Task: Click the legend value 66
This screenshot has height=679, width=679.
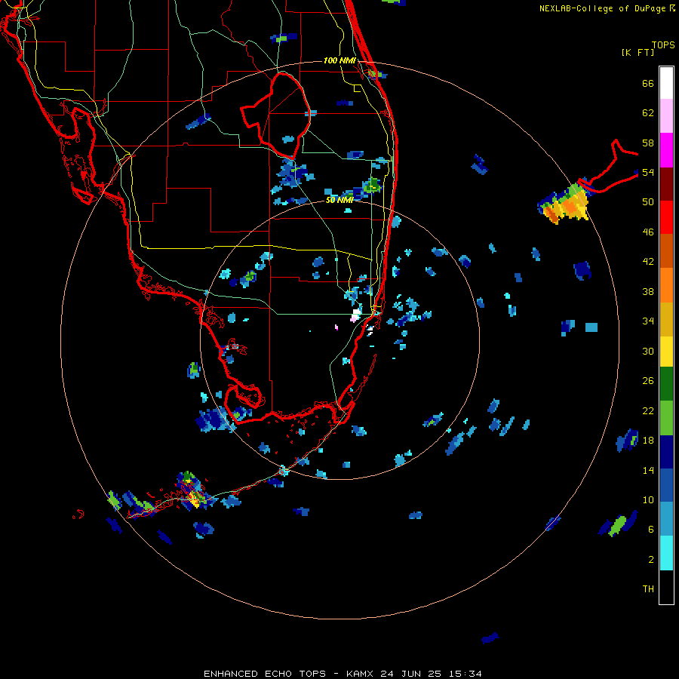Action: [x=648, y=84]
